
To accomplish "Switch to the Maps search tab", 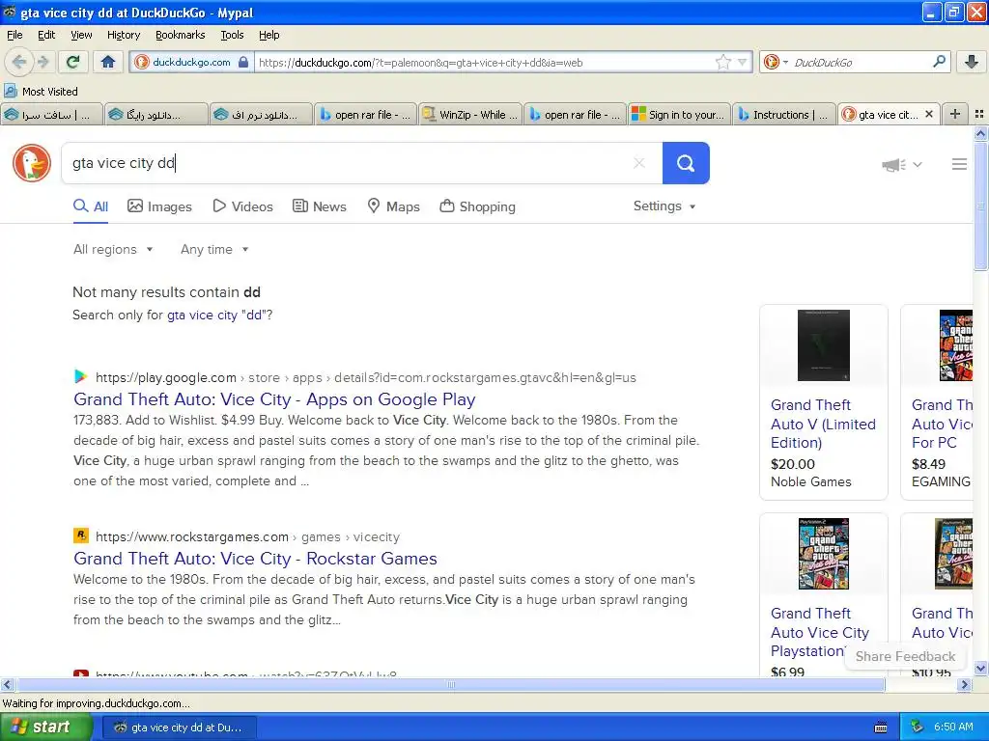I will [x=394, y=206].
